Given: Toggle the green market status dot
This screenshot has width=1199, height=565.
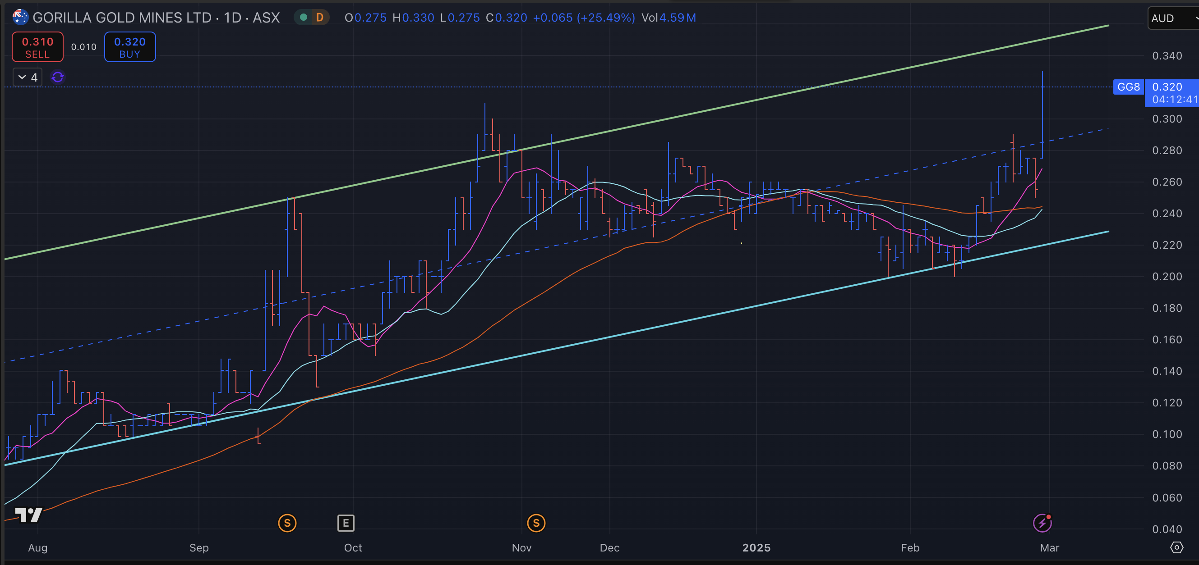Looking at the screenshot, I should pos(304,18).
